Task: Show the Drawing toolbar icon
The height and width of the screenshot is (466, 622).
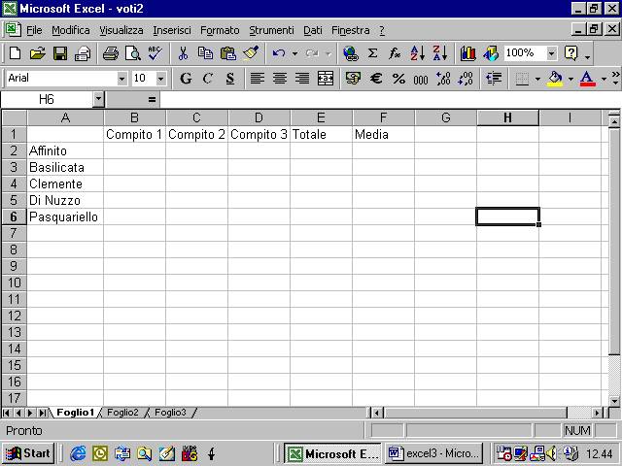Action: coord(491,53)
